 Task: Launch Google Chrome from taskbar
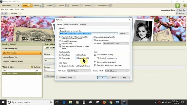111,102
